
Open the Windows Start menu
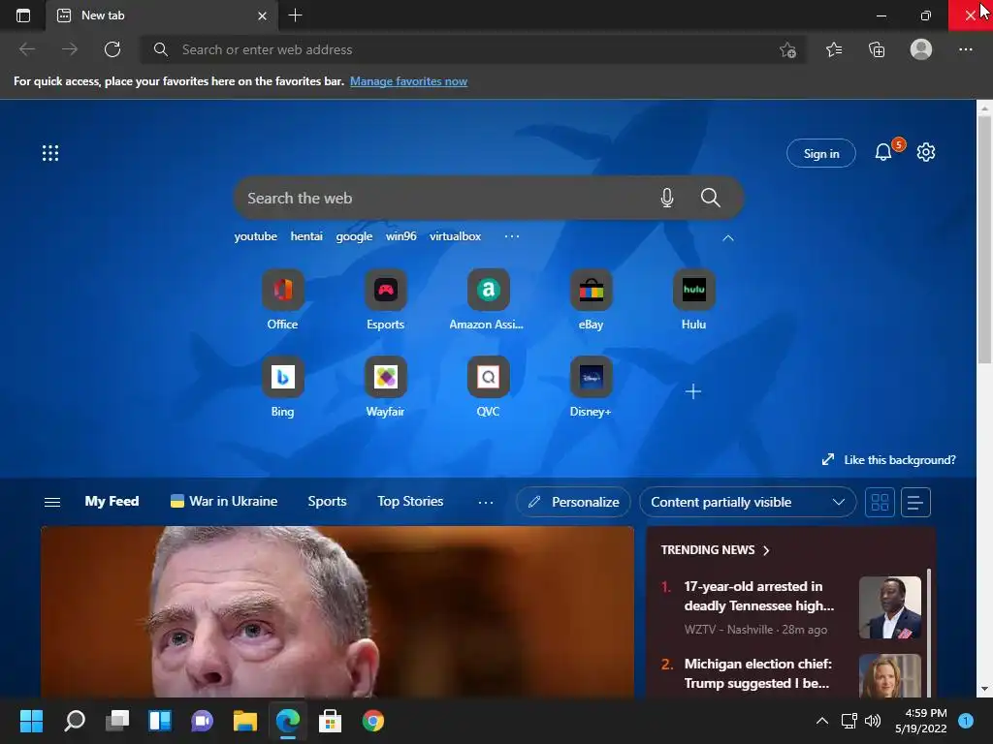click(x=31, y=721)
